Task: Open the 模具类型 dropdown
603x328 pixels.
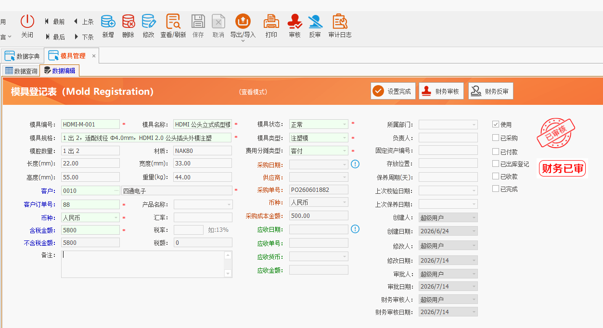Action: [x=345, y=138]
